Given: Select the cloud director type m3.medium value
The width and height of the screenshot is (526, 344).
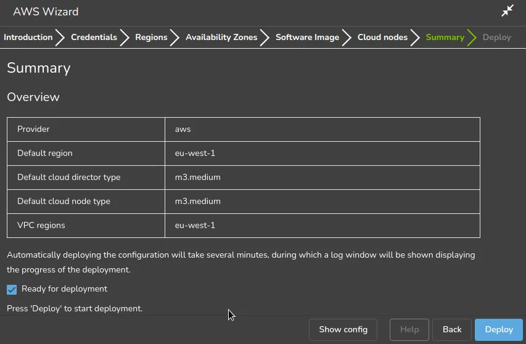Looking at the screenshot, I should (x=197, y=178).
